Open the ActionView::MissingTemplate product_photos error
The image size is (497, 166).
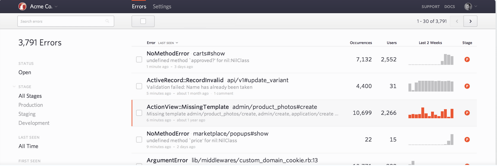(x=232, y=107)
